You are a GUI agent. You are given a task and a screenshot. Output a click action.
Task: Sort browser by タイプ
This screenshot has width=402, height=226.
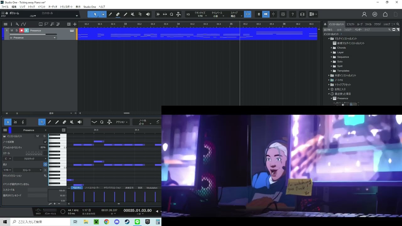[367, 30]
